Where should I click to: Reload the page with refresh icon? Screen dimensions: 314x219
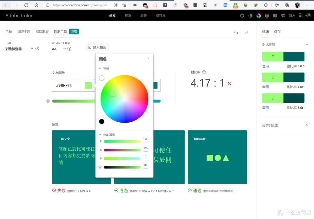point(26,5)
